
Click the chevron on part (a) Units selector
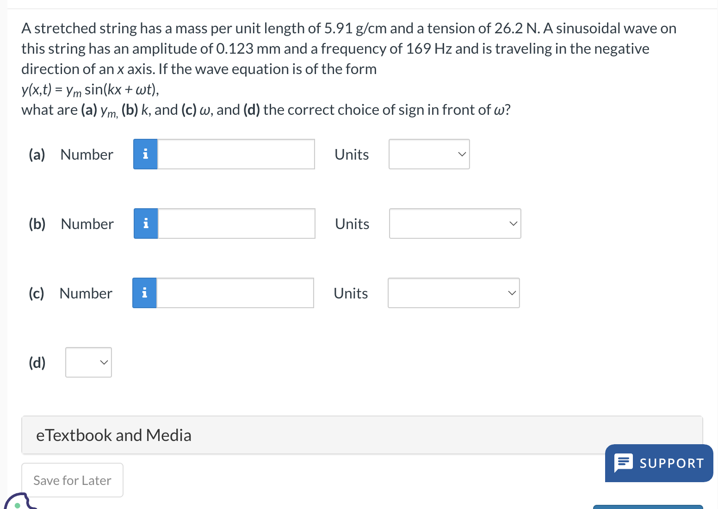click(x=461, y=154)
